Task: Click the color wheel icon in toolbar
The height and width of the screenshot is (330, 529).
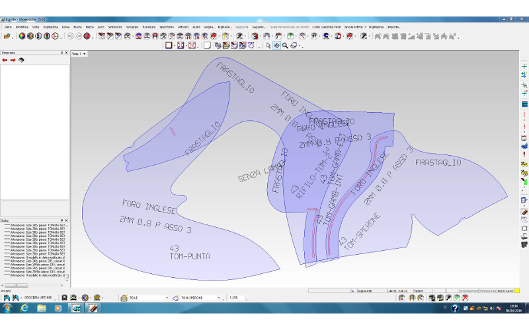Action: (22, 36)
